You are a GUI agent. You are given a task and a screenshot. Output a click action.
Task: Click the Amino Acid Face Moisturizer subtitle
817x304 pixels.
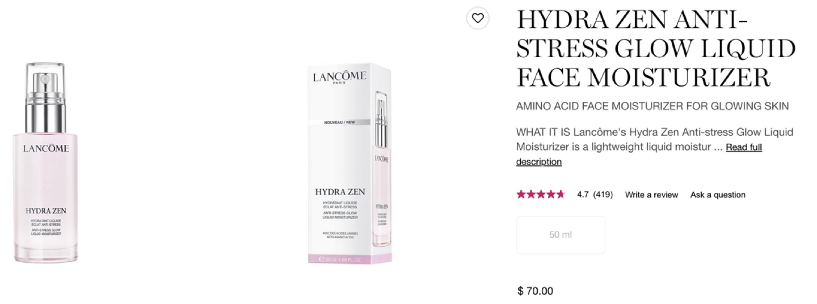coord(652,106)
